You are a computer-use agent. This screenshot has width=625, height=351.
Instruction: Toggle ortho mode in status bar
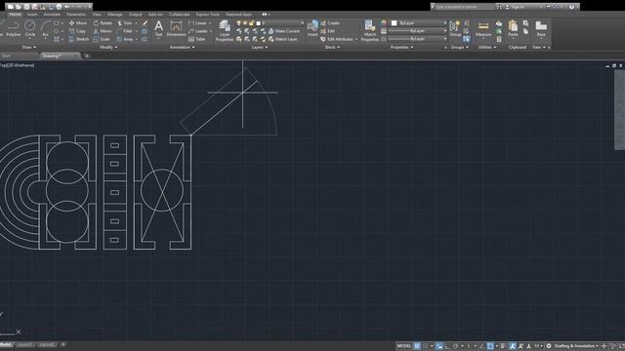pyautogui.click(x=447, y=346)
